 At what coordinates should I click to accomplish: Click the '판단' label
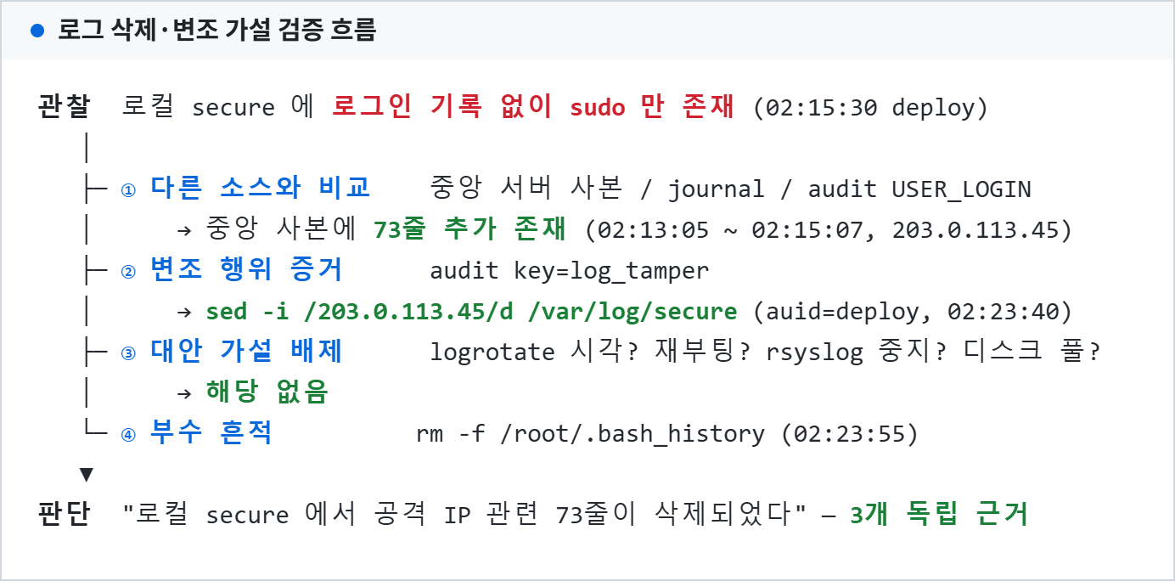point(64,514)
